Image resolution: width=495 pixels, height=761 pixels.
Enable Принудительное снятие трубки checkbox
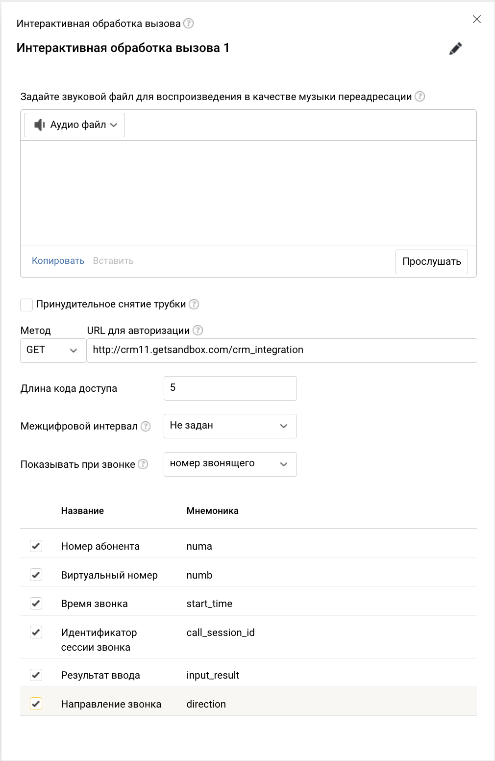[26, 304]
